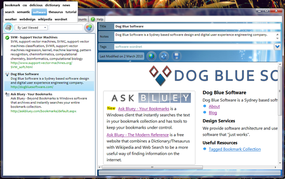Click the vertical scrollbar of web preview
This screenshot has width=285, height=179.
pos(280,91)
